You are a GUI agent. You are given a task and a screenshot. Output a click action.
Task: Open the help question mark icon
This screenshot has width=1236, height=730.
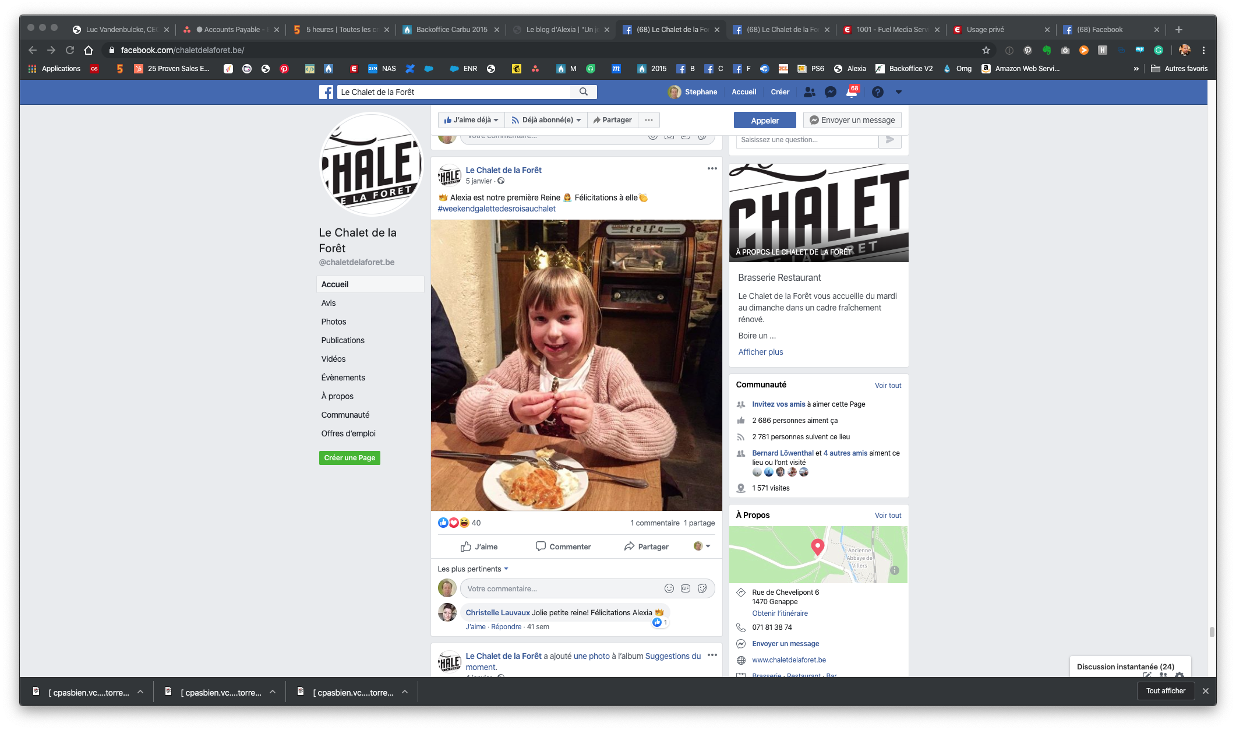click(x=877, y=92)
